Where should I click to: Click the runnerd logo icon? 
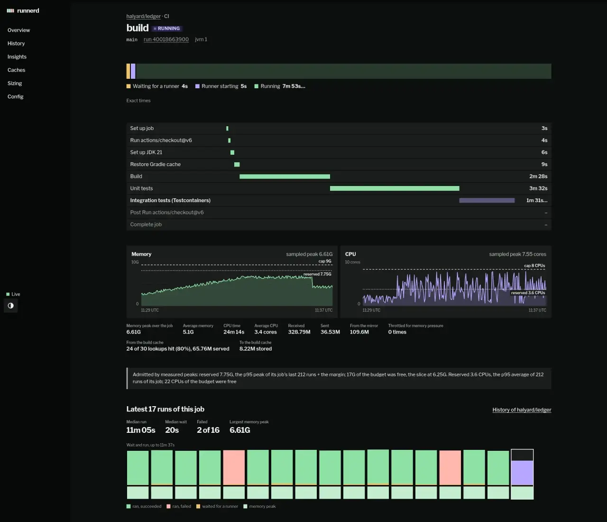(10, 10)
